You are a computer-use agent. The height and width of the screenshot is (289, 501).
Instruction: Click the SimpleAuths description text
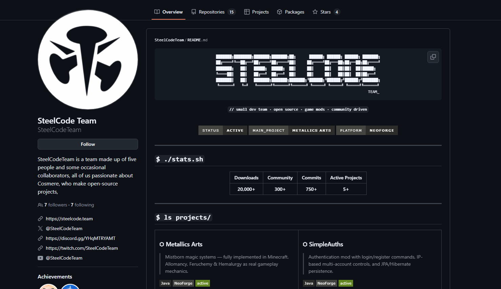366,264
